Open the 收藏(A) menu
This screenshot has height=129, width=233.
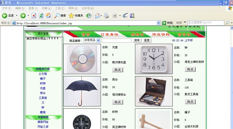46,8
